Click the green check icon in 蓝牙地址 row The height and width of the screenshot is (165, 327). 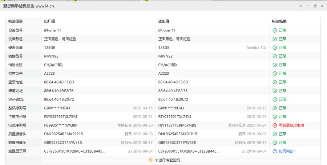275,82
